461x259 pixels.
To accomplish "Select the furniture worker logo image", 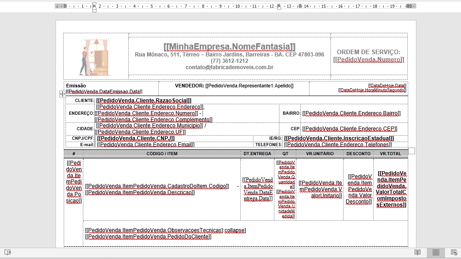I will click(96, 57).
